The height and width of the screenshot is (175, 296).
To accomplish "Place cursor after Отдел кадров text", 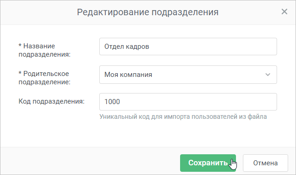I will coord(150,47).
